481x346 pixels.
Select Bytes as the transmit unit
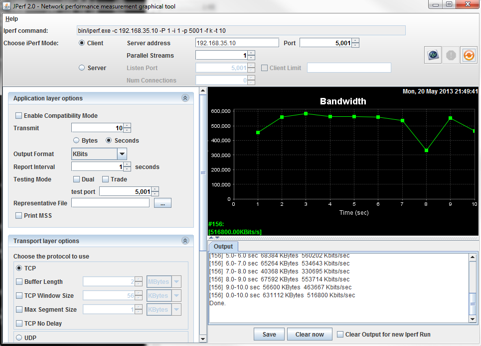click(77, 141)
